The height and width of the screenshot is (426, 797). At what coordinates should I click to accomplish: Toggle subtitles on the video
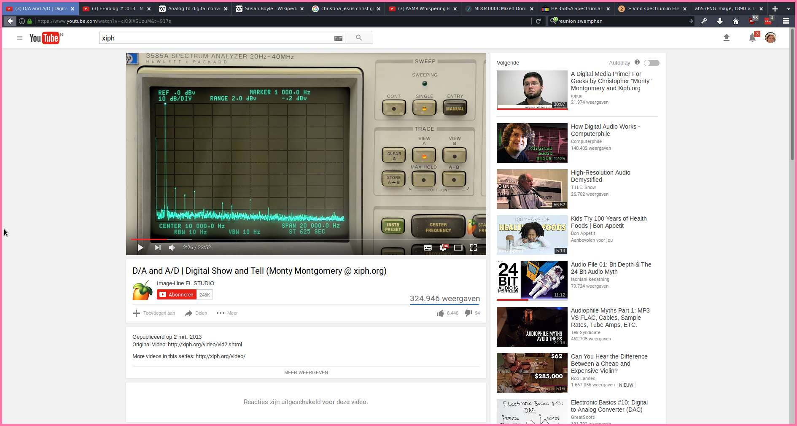[428, 248]
